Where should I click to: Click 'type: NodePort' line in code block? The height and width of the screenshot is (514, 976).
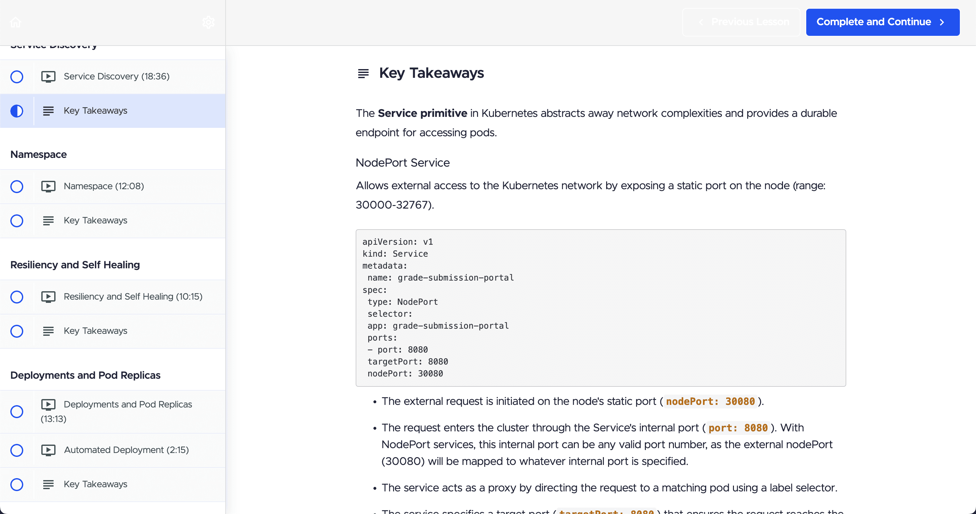(403, 302)
